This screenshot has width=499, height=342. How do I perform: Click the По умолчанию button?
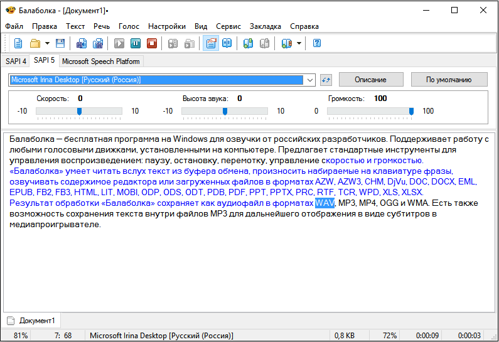[x=449, y=80]
